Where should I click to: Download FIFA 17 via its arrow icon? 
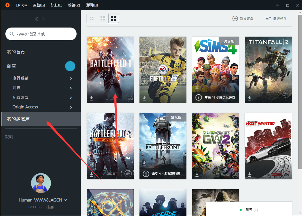144,98
